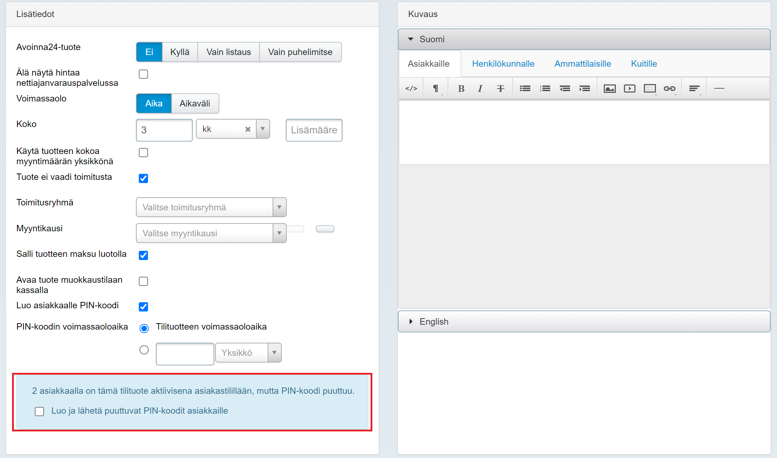
Task: Click the Lisämääre input field
Action: [x=314, y=130]
